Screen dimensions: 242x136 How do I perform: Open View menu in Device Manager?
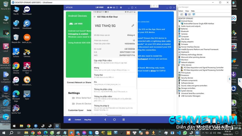[187, 11]
